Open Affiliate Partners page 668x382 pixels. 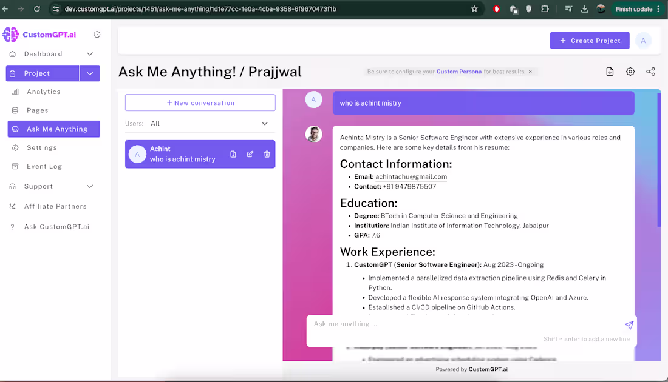[55, 206]
